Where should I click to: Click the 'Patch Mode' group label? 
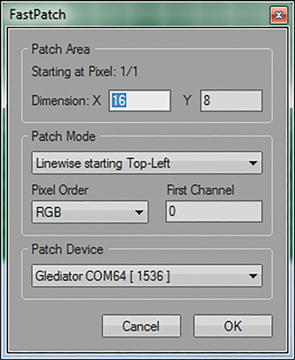[x=63, y=136]
